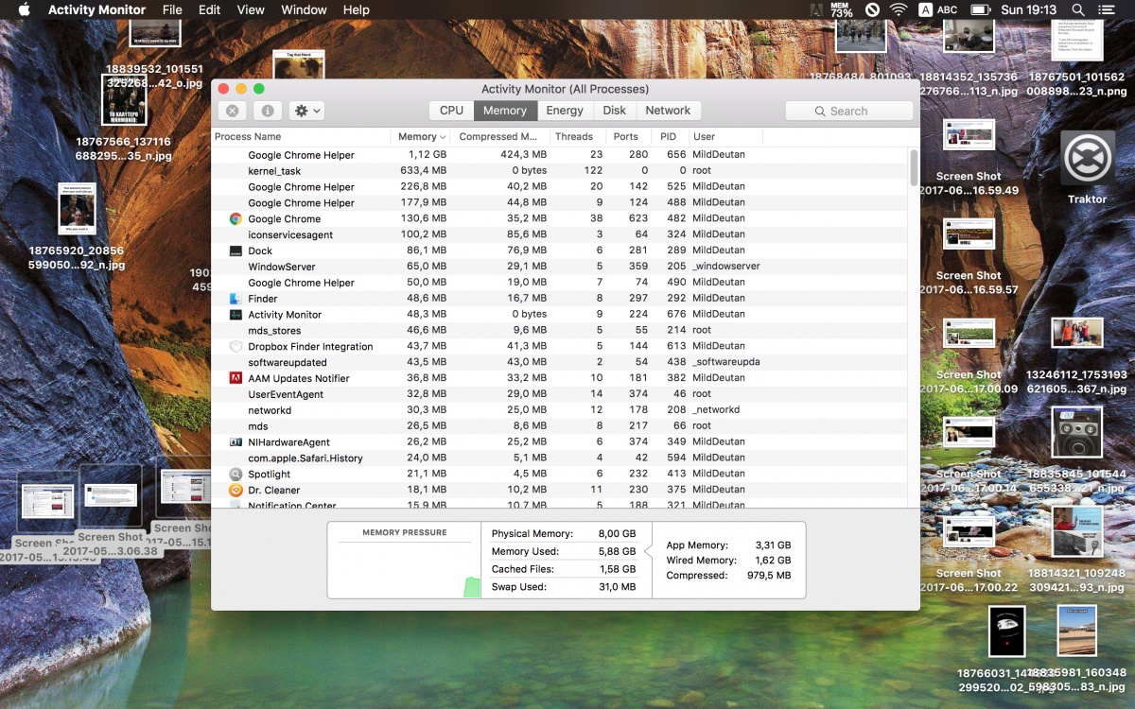Viewport: 1135px width, 709px height.
Task: Select the Finder process icon
Action: tap(236, 299)
